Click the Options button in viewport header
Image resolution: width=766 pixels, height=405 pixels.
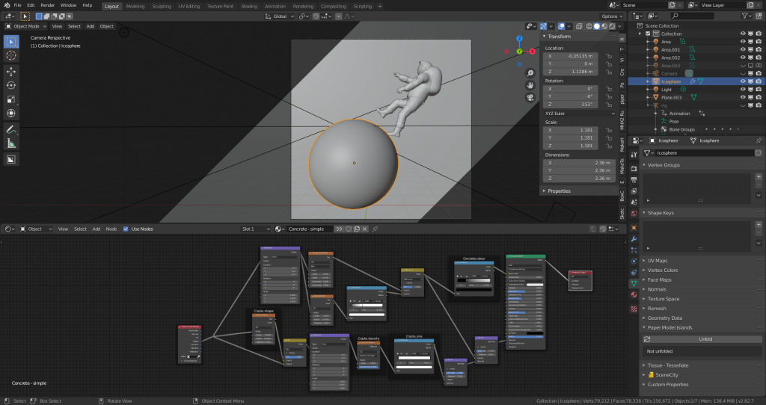611,16
